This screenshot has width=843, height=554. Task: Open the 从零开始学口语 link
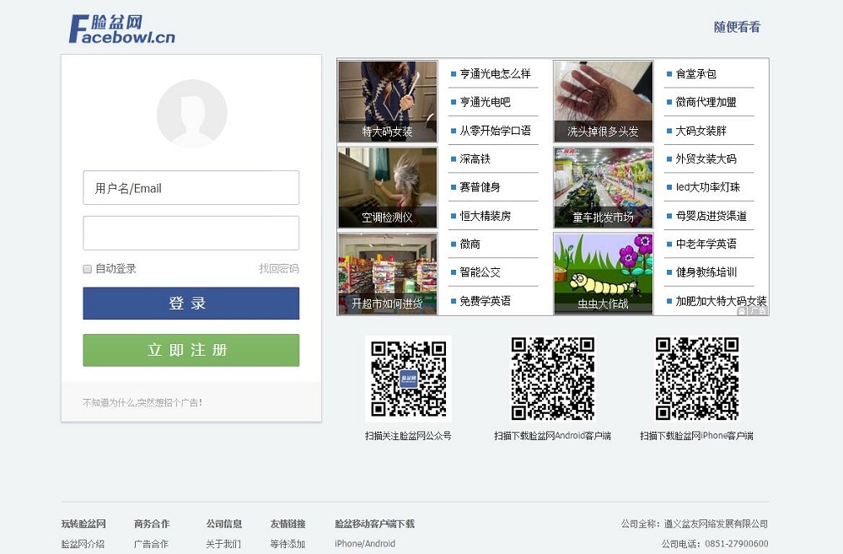click(495, 131)
